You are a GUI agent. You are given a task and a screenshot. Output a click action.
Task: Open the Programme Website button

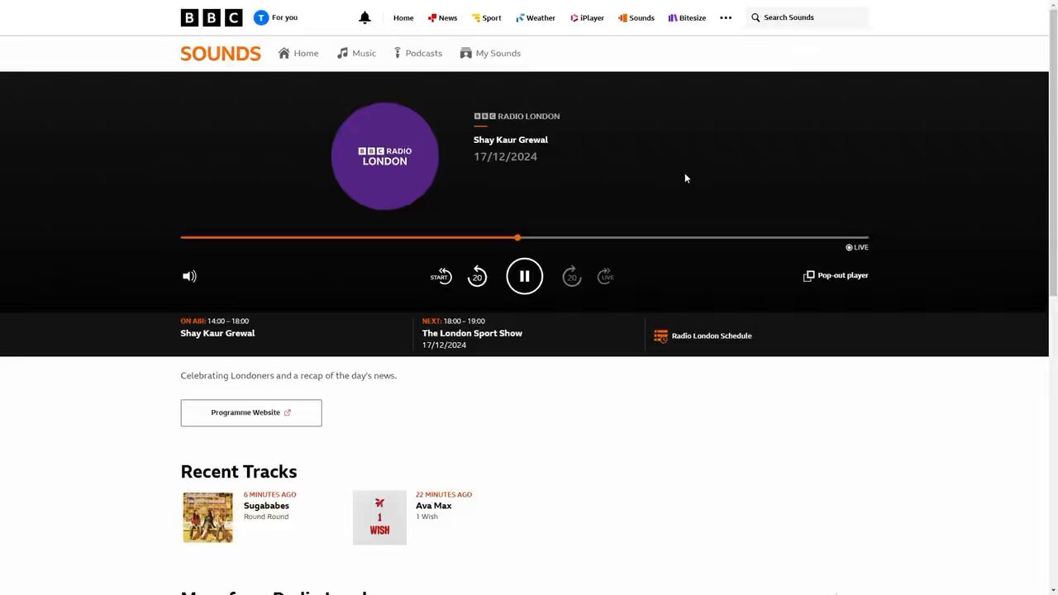pyautogui.click(x=251, y=412)
